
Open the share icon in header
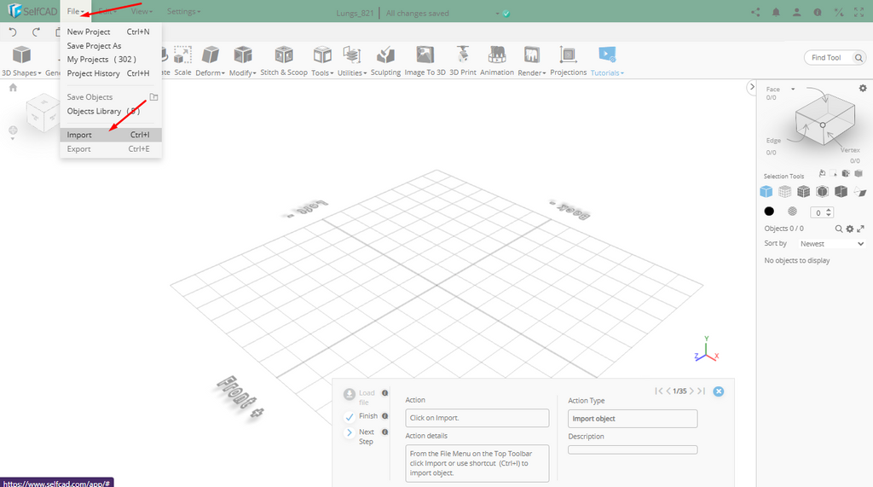tap(755, 12)
